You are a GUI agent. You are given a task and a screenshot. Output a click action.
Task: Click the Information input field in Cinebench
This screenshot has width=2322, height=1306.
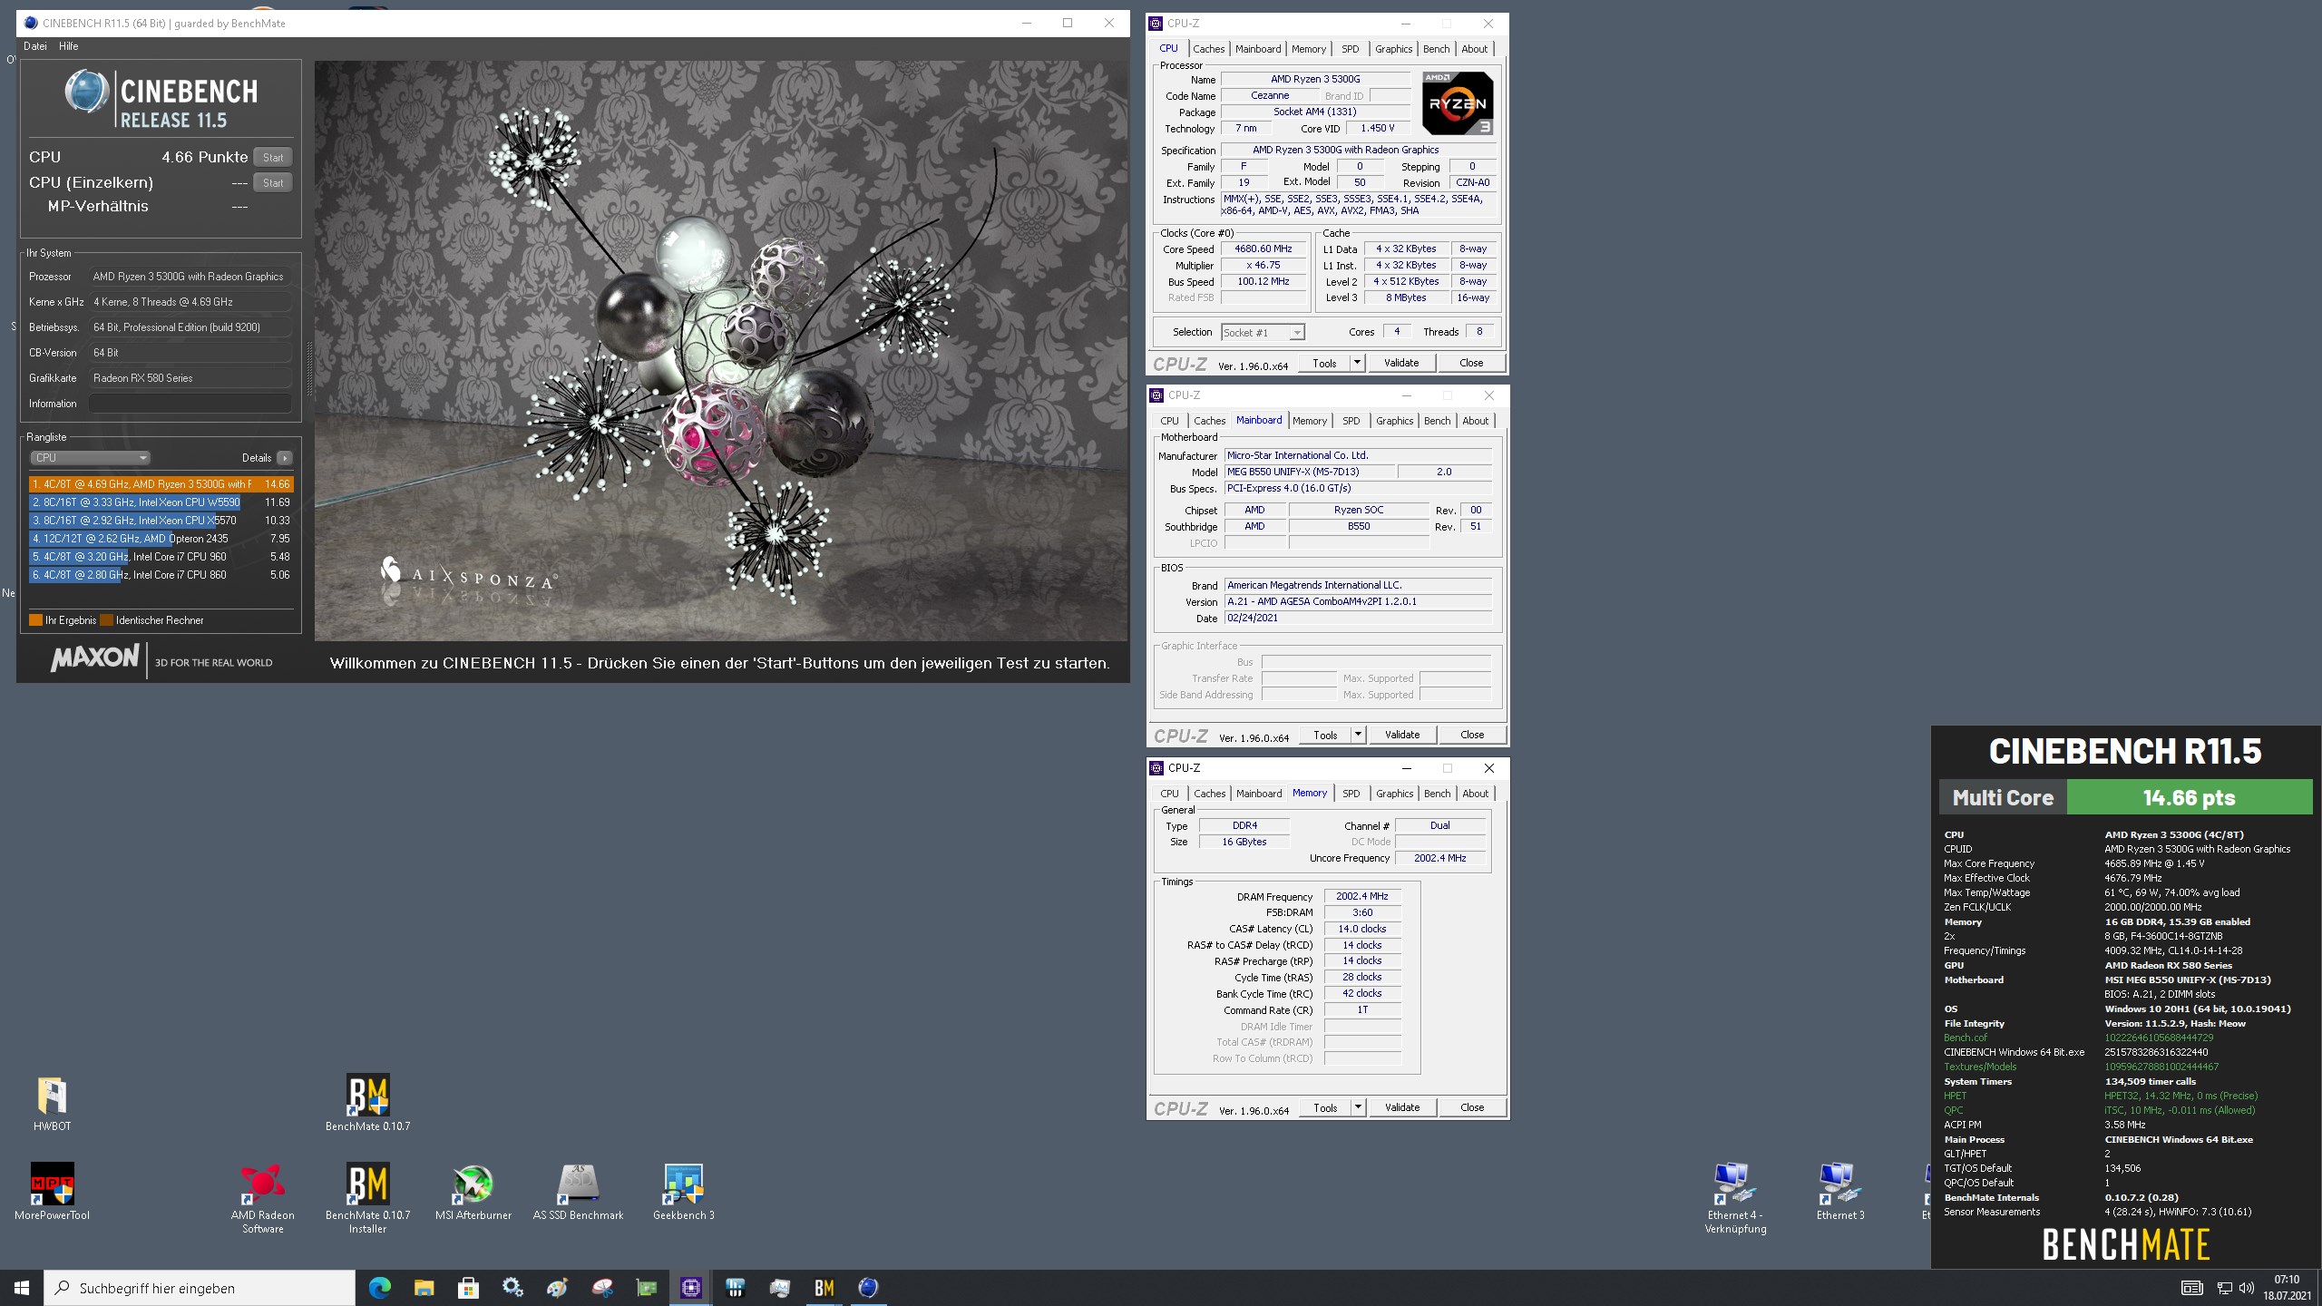[190, 404]
